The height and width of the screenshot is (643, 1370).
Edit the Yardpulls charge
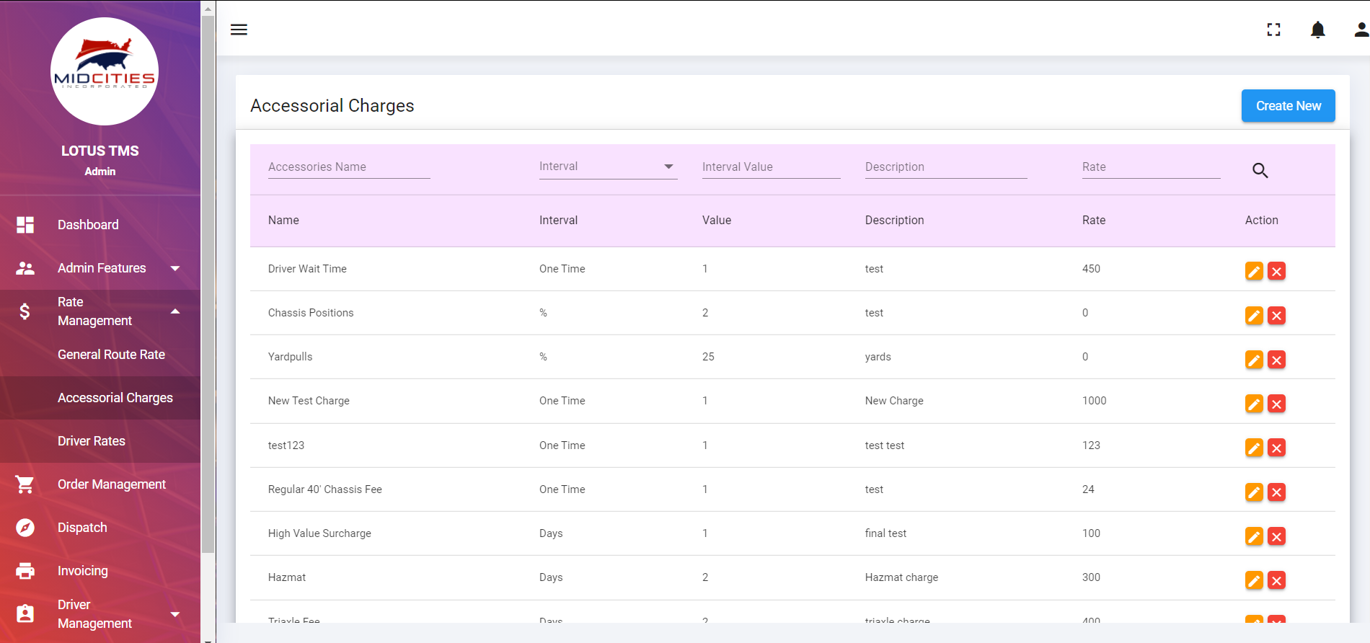(1254, 360)
